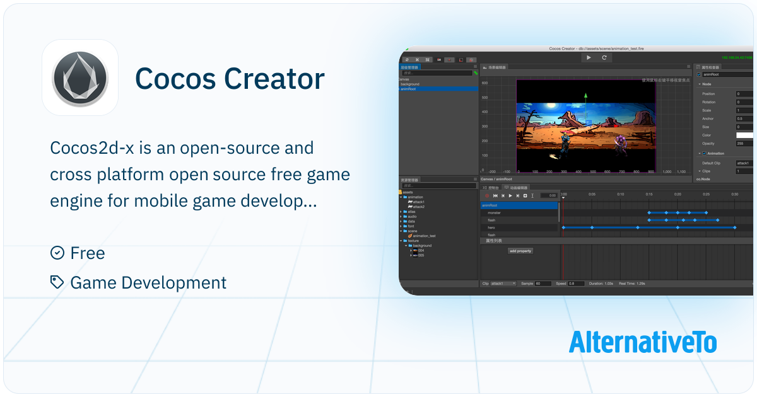Expand the font folder
This screenshot has height=397, width=757.
pos(401,226)
